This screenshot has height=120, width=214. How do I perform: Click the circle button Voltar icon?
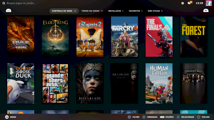pos(198,117)
